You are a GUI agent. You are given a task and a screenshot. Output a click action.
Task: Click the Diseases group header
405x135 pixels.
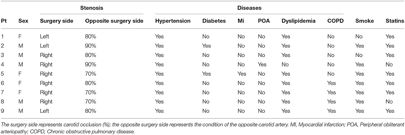(249, 8)
